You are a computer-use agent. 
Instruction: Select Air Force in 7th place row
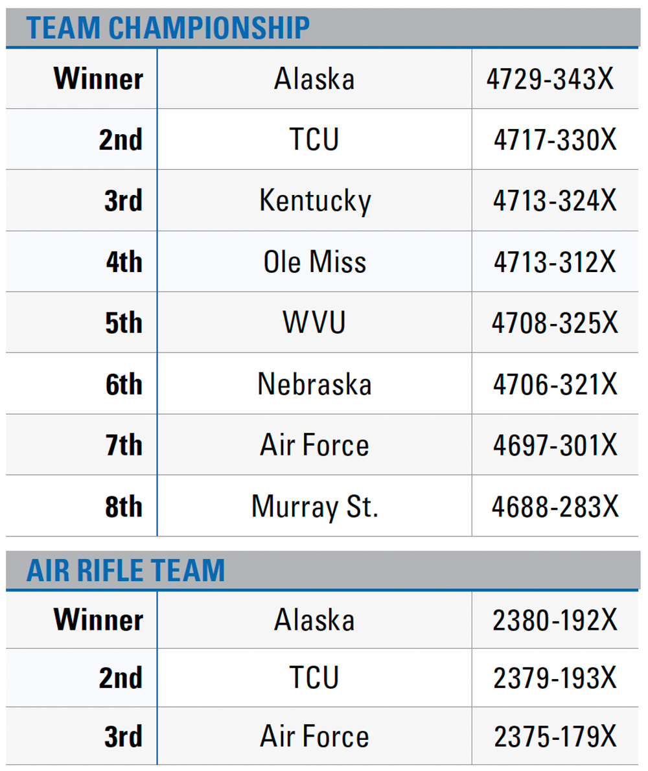click(314, 445)
